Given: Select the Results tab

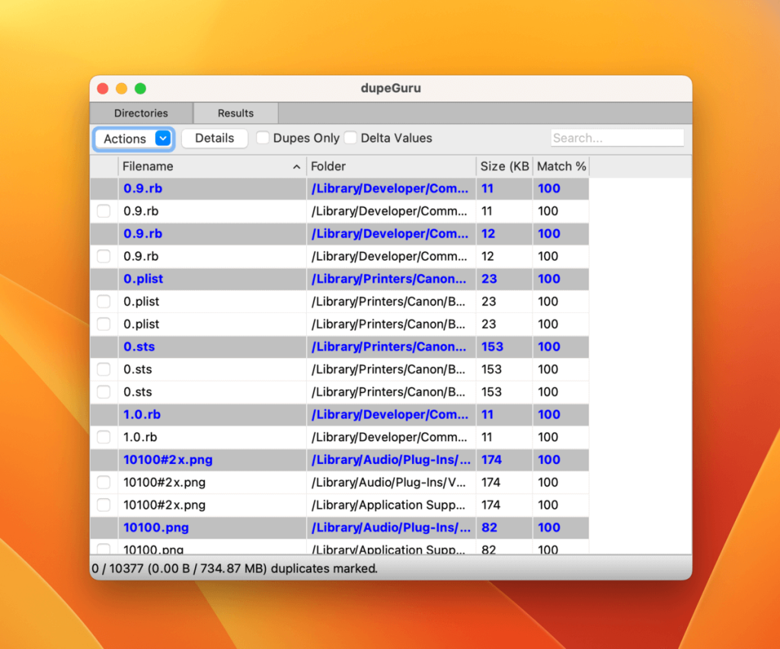Looking at the screenshot, I should coord(235,113).
